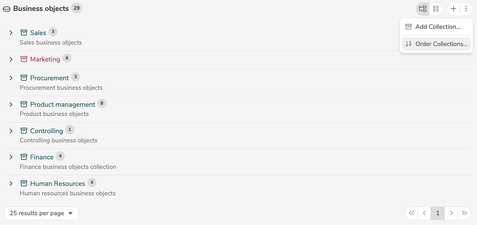The height and width of the screenshot is (225, 477).
Task: Switch to the list view layout
Action: [x=436, y=9]
